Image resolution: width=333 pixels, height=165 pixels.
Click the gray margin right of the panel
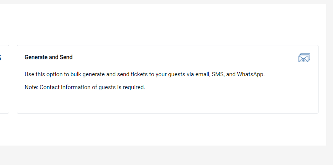(x=330, y=74)
